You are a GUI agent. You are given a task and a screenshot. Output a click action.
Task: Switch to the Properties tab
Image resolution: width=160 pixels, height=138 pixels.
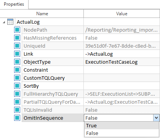(14, 4)
